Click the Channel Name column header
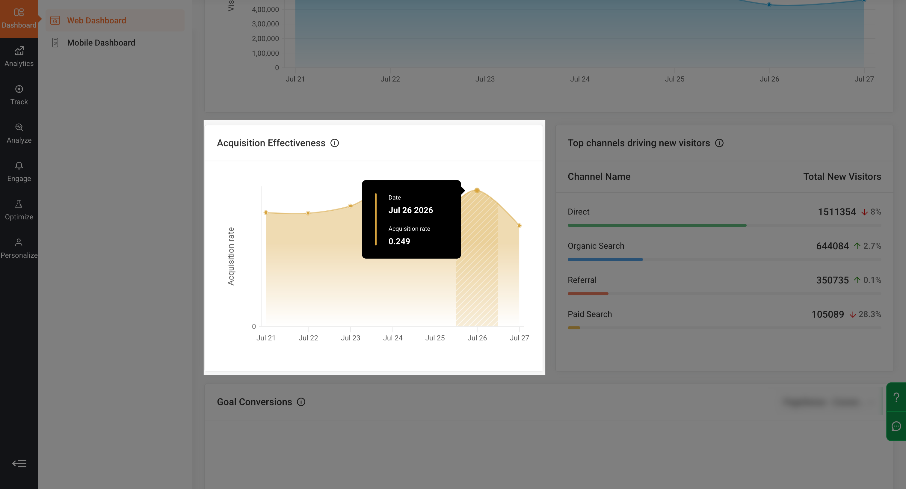Viewport: 906px width, 489px height. pos(599,176)
